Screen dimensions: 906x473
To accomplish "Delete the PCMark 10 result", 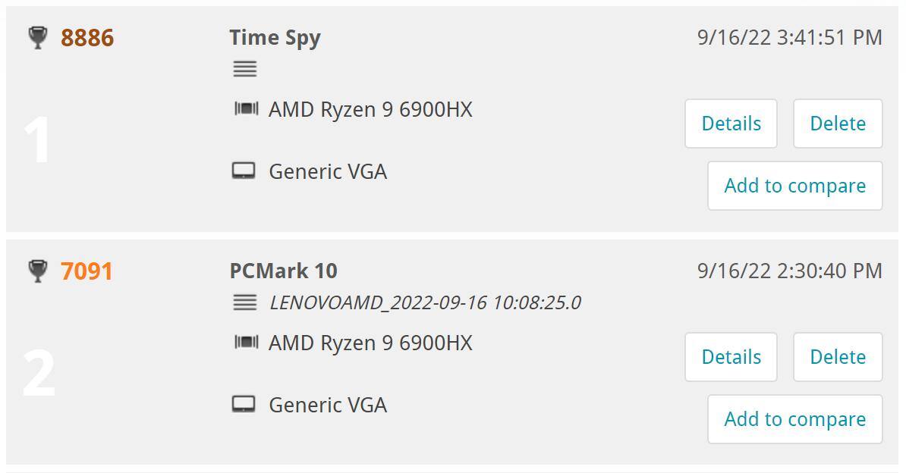I will click(x=838, y=357).
